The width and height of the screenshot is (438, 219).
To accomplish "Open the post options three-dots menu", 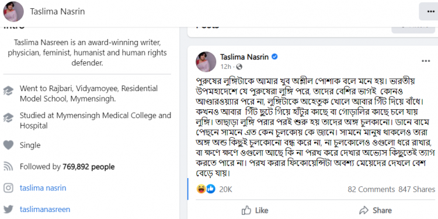I will [426, 61].
